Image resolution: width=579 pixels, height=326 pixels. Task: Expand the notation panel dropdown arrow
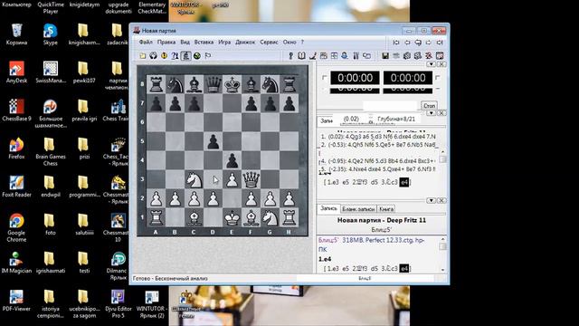pos(431,200)
